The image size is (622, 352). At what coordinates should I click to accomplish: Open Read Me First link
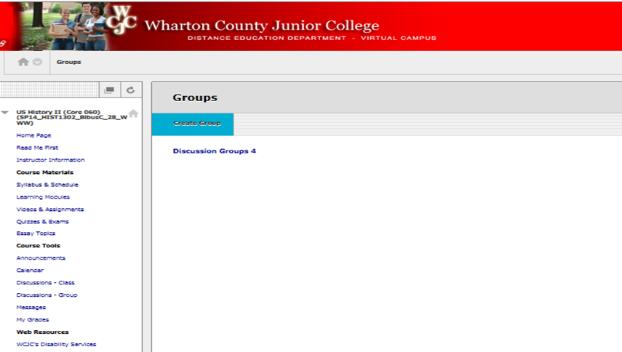(x=37, y=148)
